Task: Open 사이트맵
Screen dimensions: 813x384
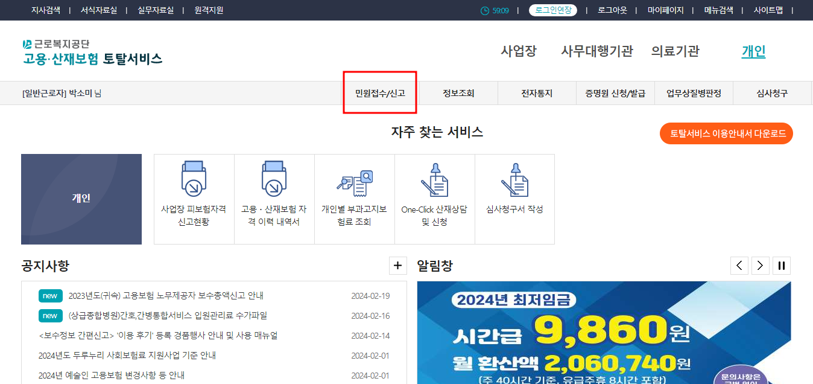Action: click(768, 10)
